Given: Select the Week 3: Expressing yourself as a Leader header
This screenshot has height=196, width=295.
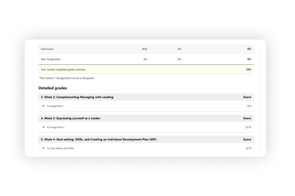Looking at the screenshot, I should pyautogui.click(x=71, y=118).
